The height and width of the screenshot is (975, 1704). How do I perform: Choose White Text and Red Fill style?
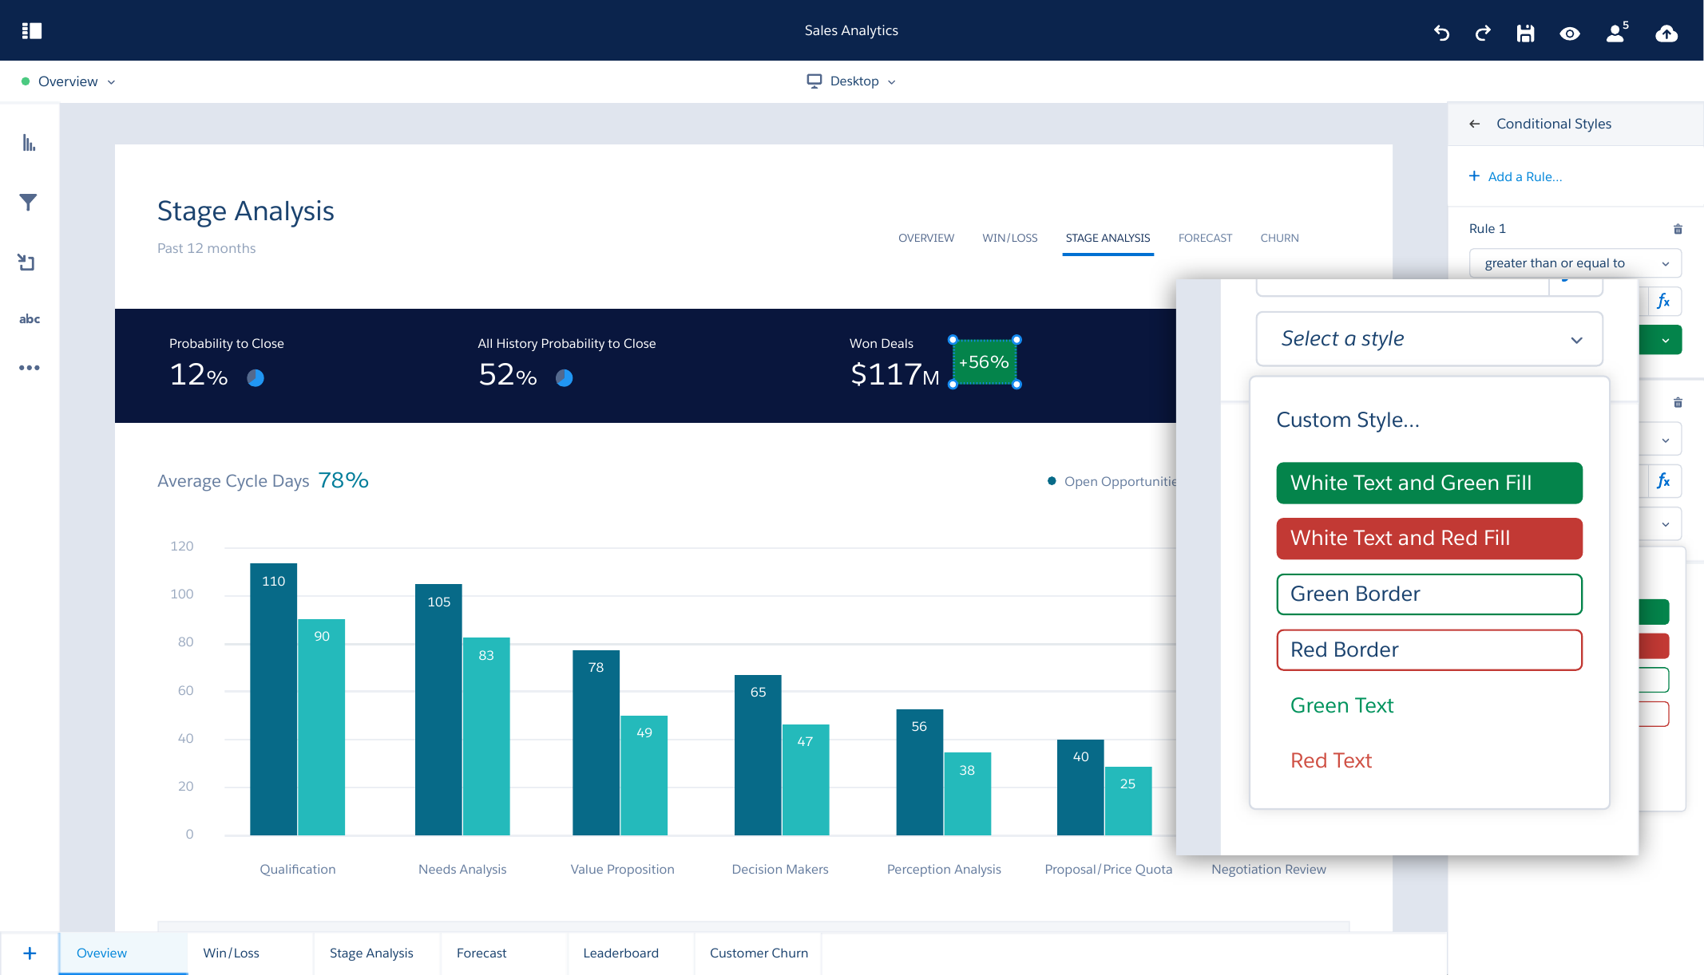click(x=1429, y=539)
